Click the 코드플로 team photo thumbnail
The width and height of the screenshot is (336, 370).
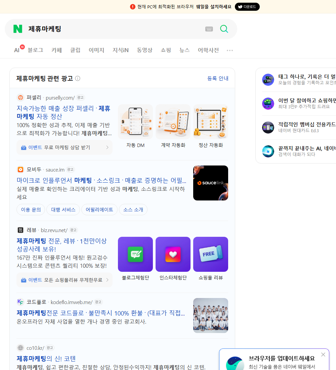pos(211,316)
